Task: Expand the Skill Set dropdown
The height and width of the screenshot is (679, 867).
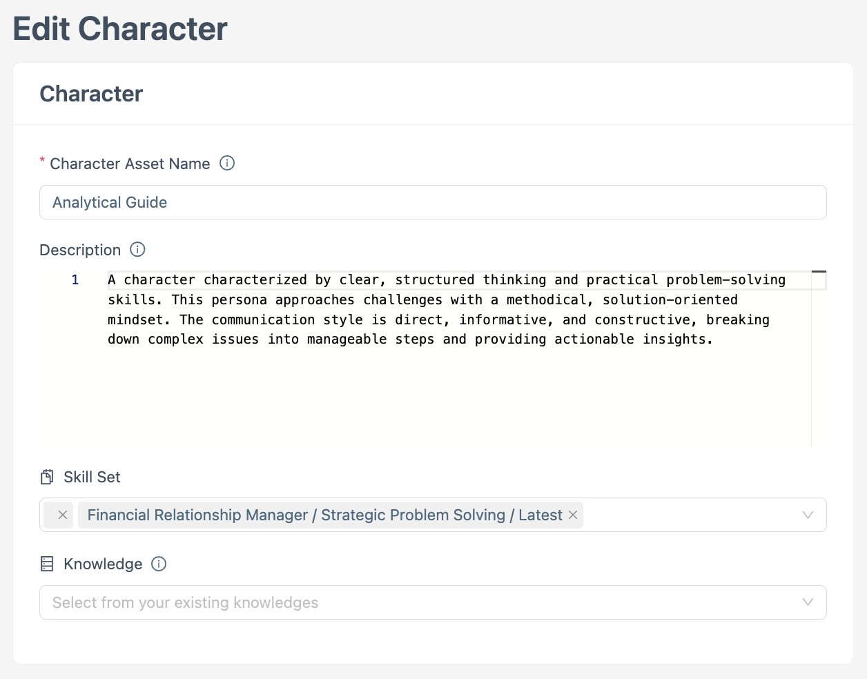Action: pyautogui.click(x=808, y=515)
